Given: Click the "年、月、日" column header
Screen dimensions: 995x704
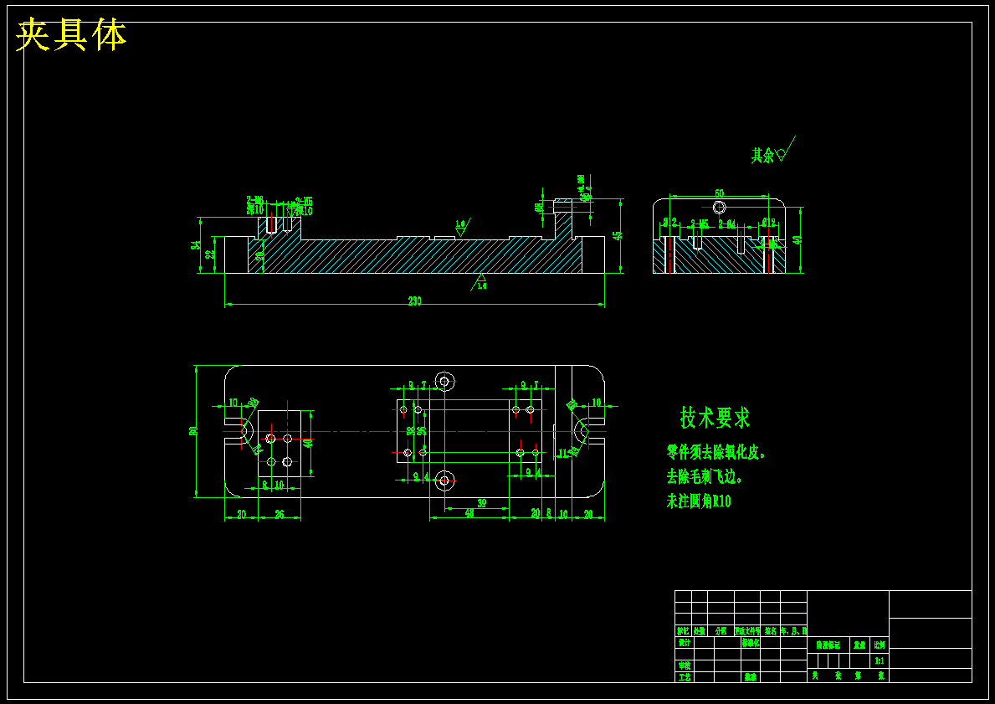Looking at the screenshot, I should [794, 631].
